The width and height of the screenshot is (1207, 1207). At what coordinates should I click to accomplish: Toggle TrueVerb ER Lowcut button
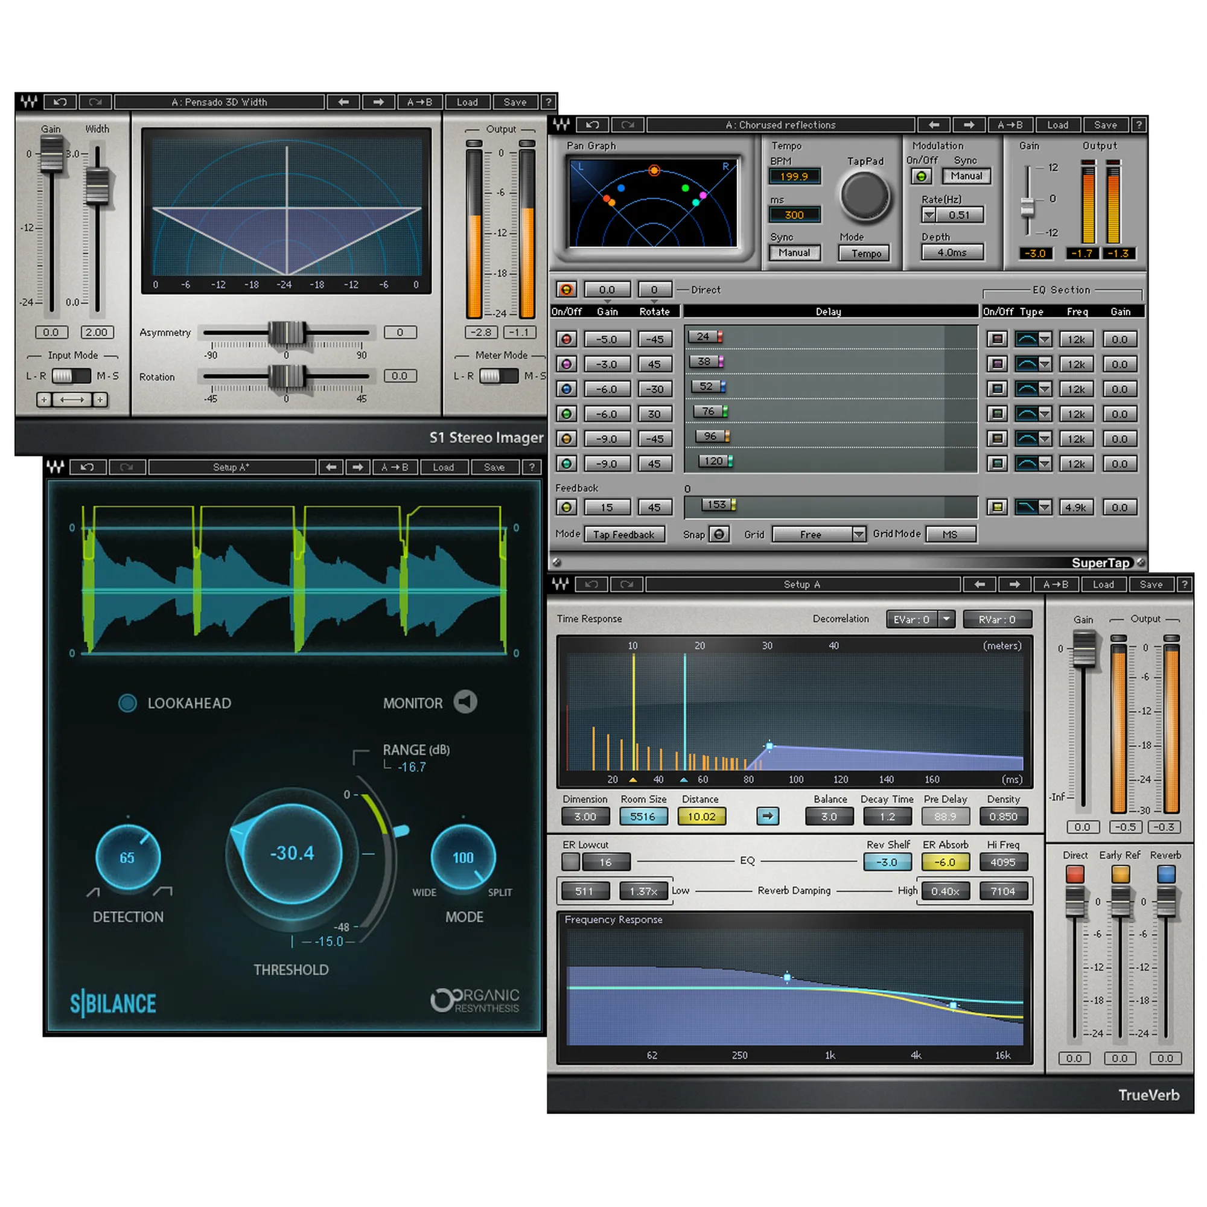(x=570, y=862)
